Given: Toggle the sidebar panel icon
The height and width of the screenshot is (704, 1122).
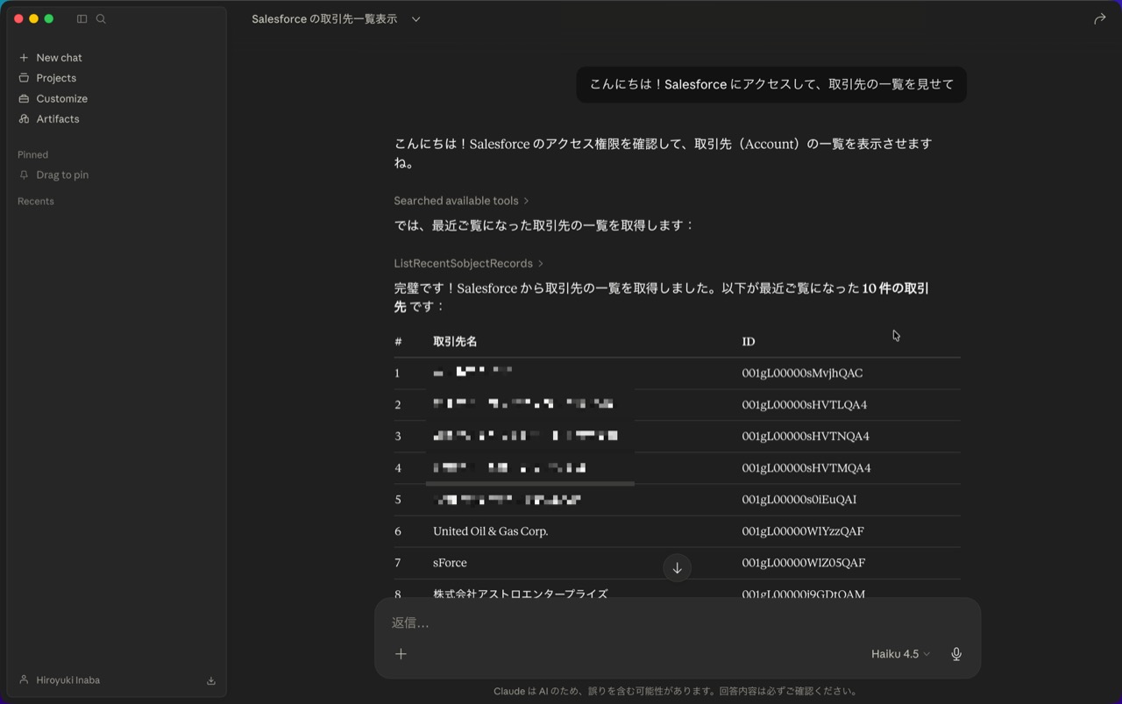Looking at the screenshot, I should coord(82,18).
